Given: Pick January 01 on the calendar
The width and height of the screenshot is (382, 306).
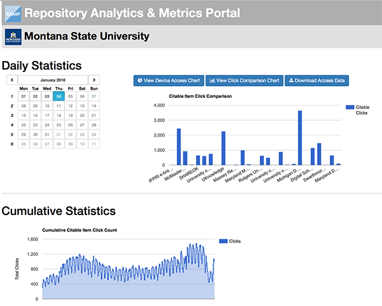Looking at the screenshot, I should tap(24, 97).
